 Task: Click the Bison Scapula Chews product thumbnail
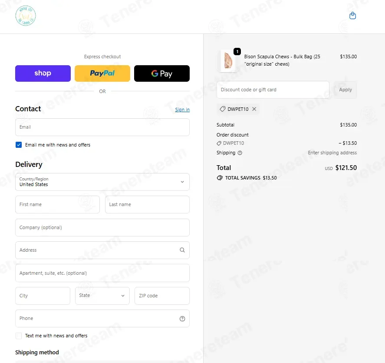pyautogui.click(x=228, y=61)
